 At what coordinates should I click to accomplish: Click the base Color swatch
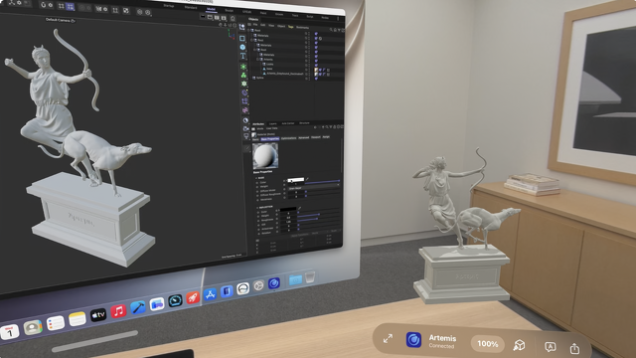point(296,179)
